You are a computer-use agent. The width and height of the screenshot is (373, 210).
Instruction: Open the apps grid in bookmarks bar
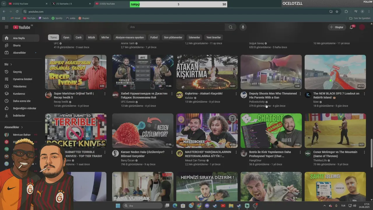click(x=3, y=18)
